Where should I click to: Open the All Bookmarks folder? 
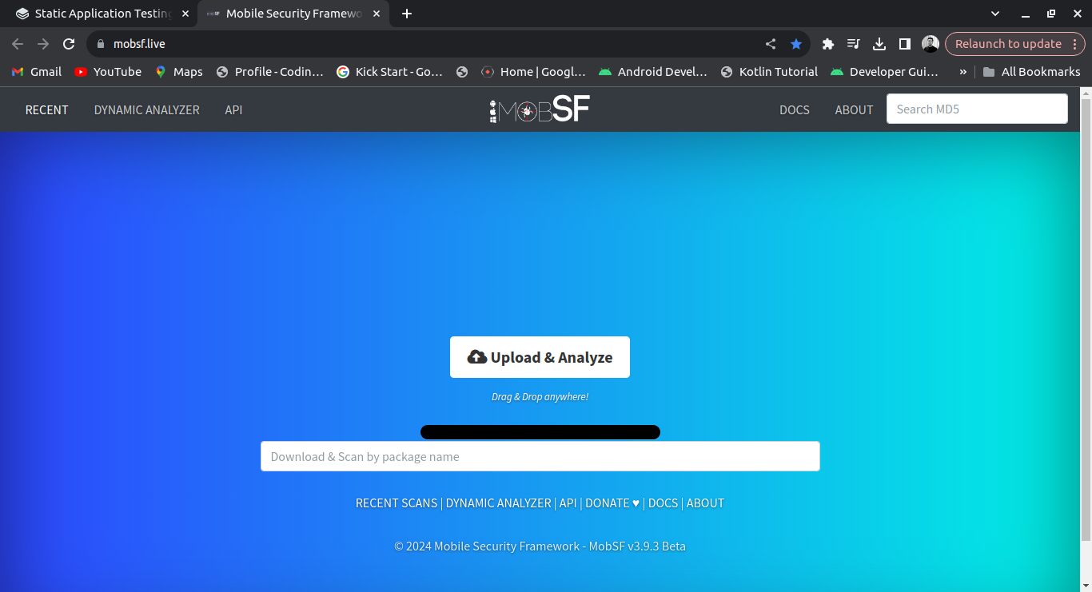pos(1031,72)
